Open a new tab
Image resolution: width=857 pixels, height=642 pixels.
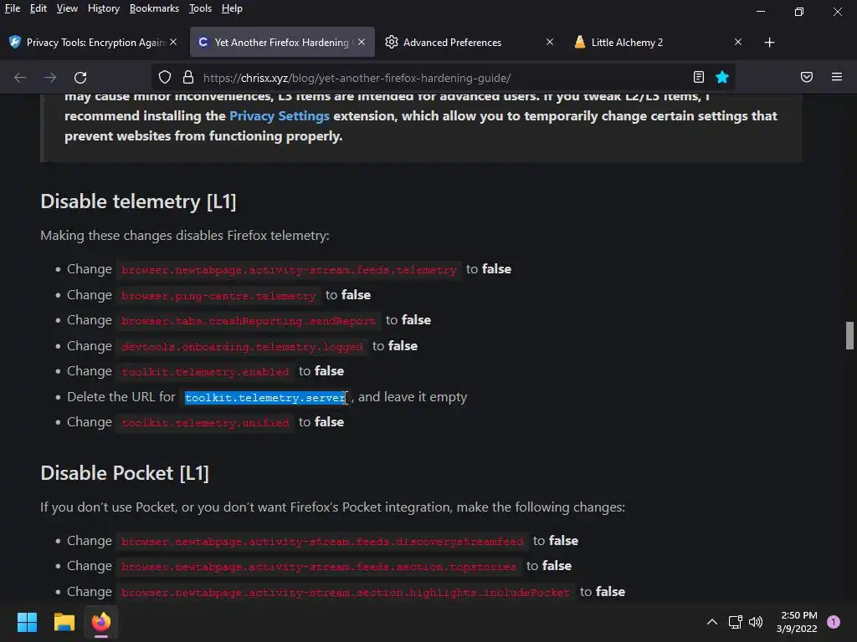tap(770, 42)
